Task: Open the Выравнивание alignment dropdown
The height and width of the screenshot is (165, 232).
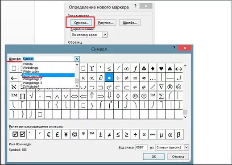Action: (105, 35)
